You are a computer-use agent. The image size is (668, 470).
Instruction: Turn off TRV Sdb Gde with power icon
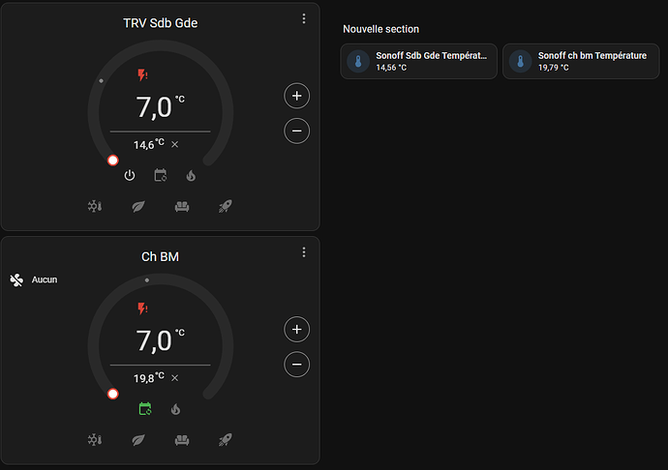130,175
